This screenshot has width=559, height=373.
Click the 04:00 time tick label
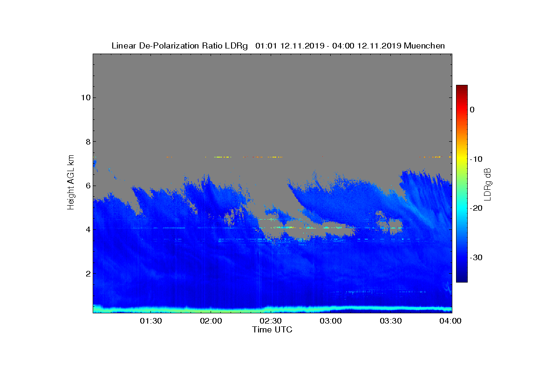coord(450,321)
